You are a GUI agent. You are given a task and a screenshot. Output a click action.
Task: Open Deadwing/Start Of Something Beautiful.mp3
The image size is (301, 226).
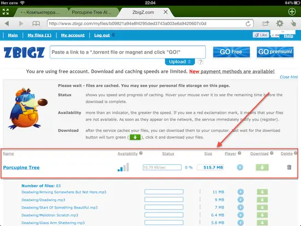click(60, 207)
